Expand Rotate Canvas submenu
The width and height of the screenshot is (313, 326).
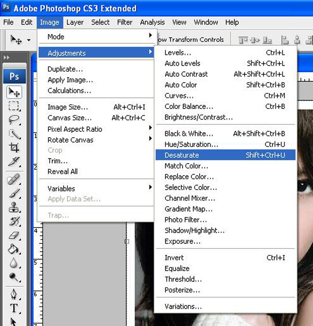coord(96,140)
